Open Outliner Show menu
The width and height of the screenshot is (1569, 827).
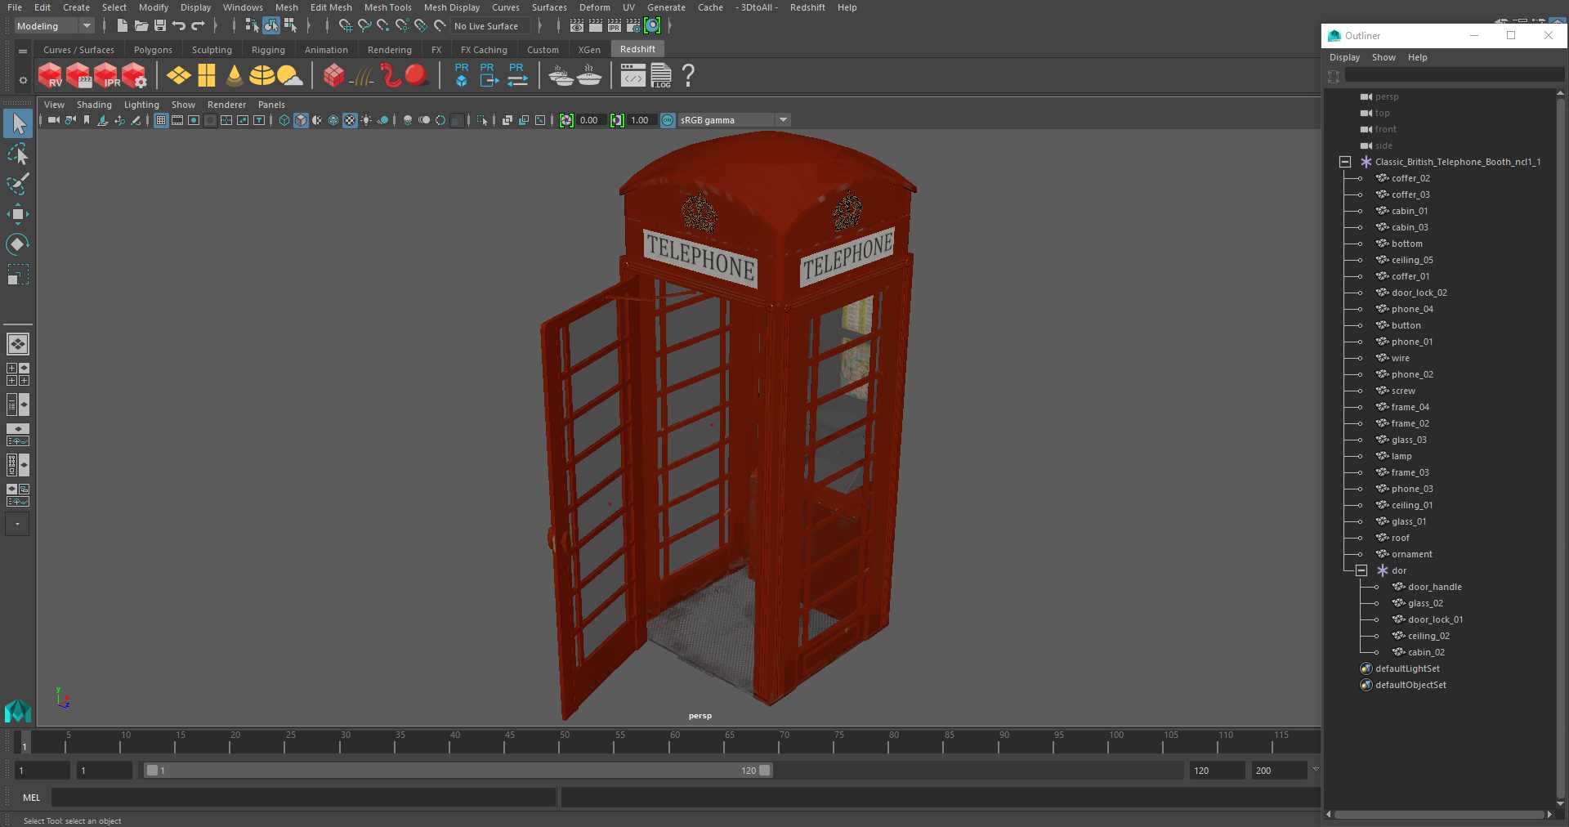(1383, 57)
